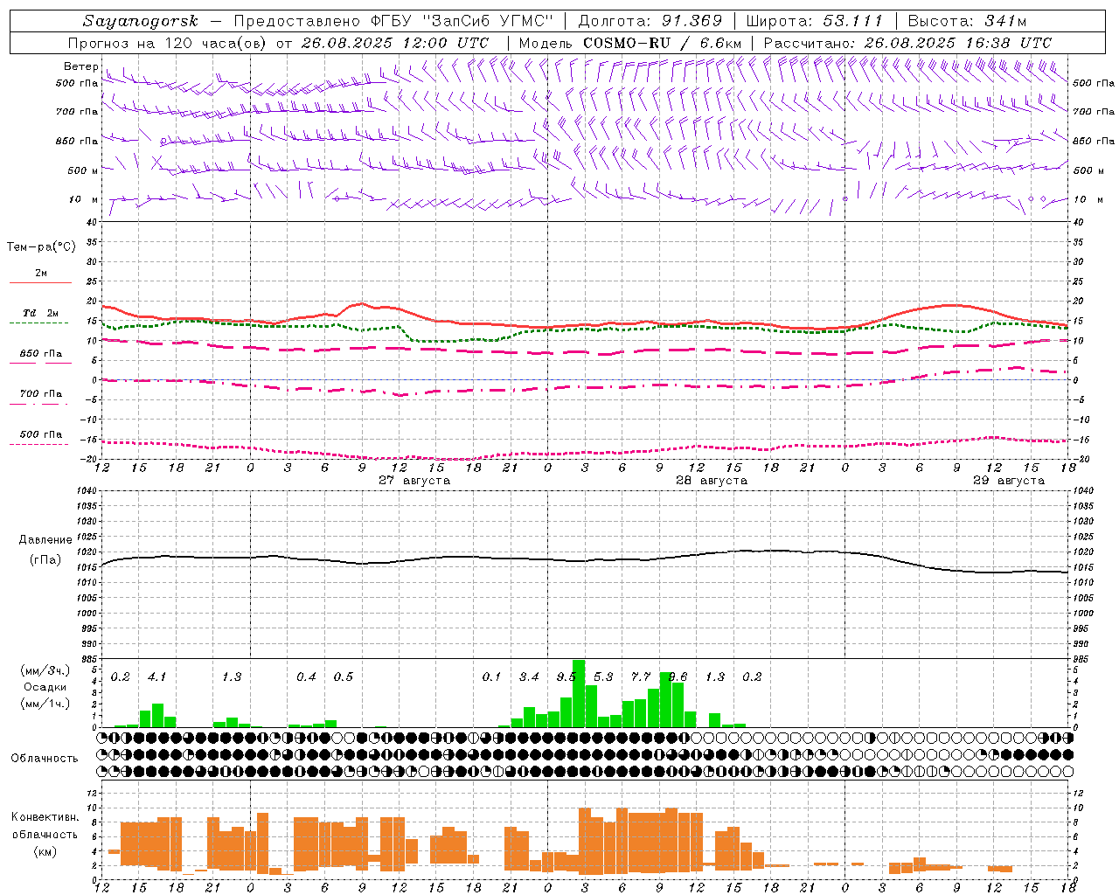
Task: Click the 7.7 precipitation total value
Action: 641,676
